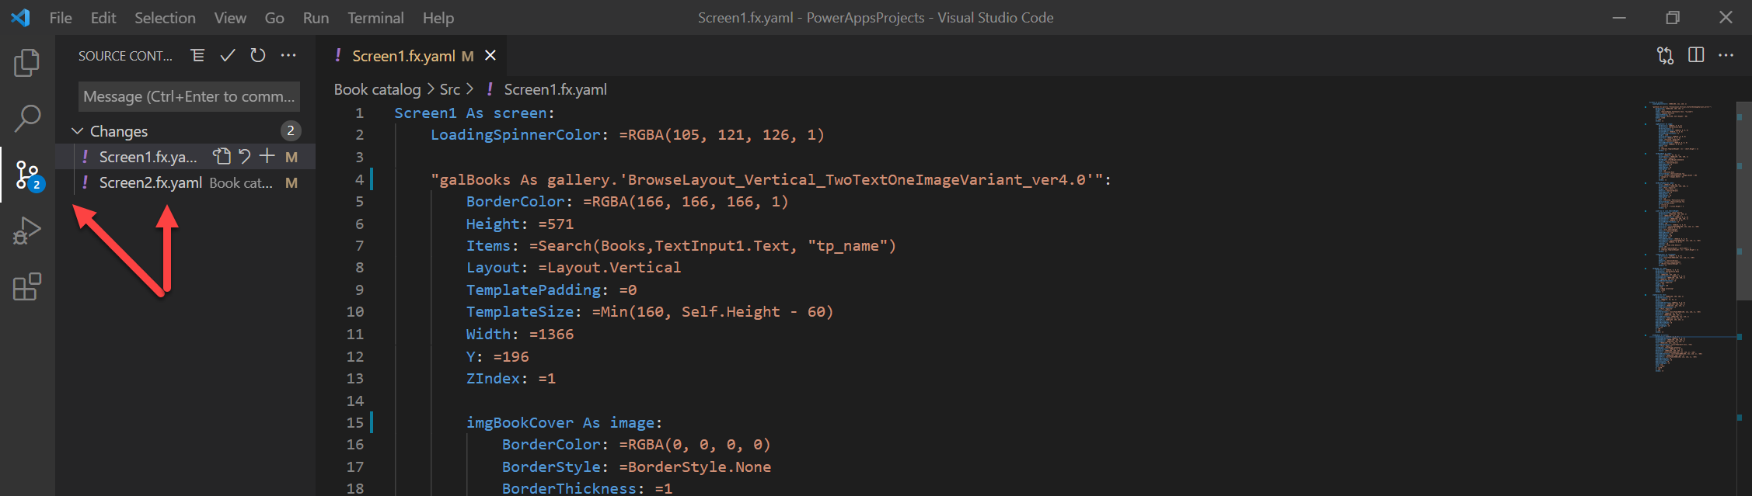Open the Explorer view in activity bar
The image size is (1752, 496).
tap(27, 63)
